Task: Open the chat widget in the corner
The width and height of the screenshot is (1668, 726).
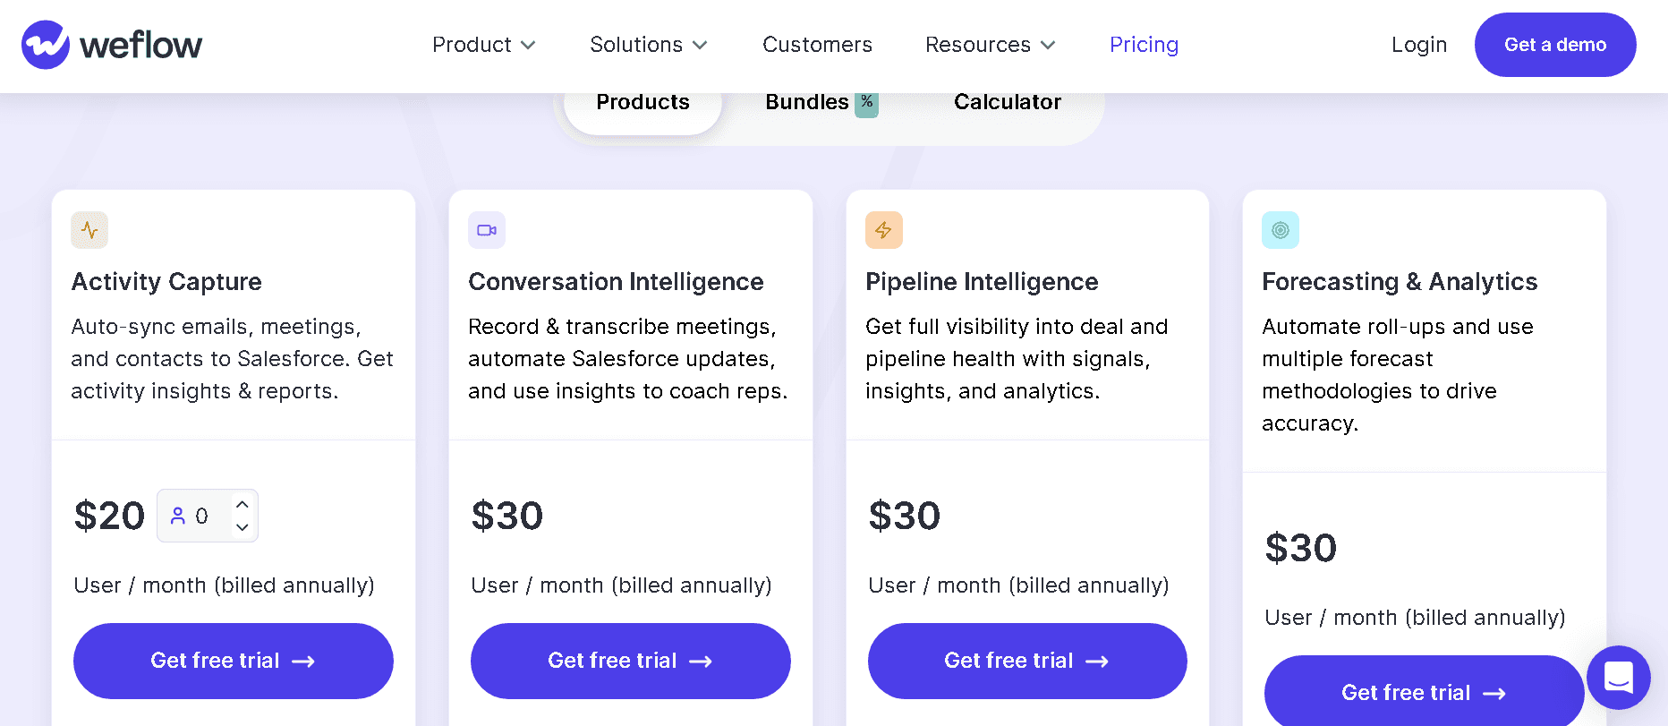Action: coord(1618,678)
